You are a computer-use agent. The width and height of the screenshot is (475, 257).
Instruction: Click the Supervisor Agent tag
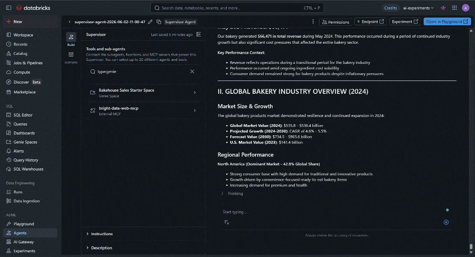coord(180,22)
